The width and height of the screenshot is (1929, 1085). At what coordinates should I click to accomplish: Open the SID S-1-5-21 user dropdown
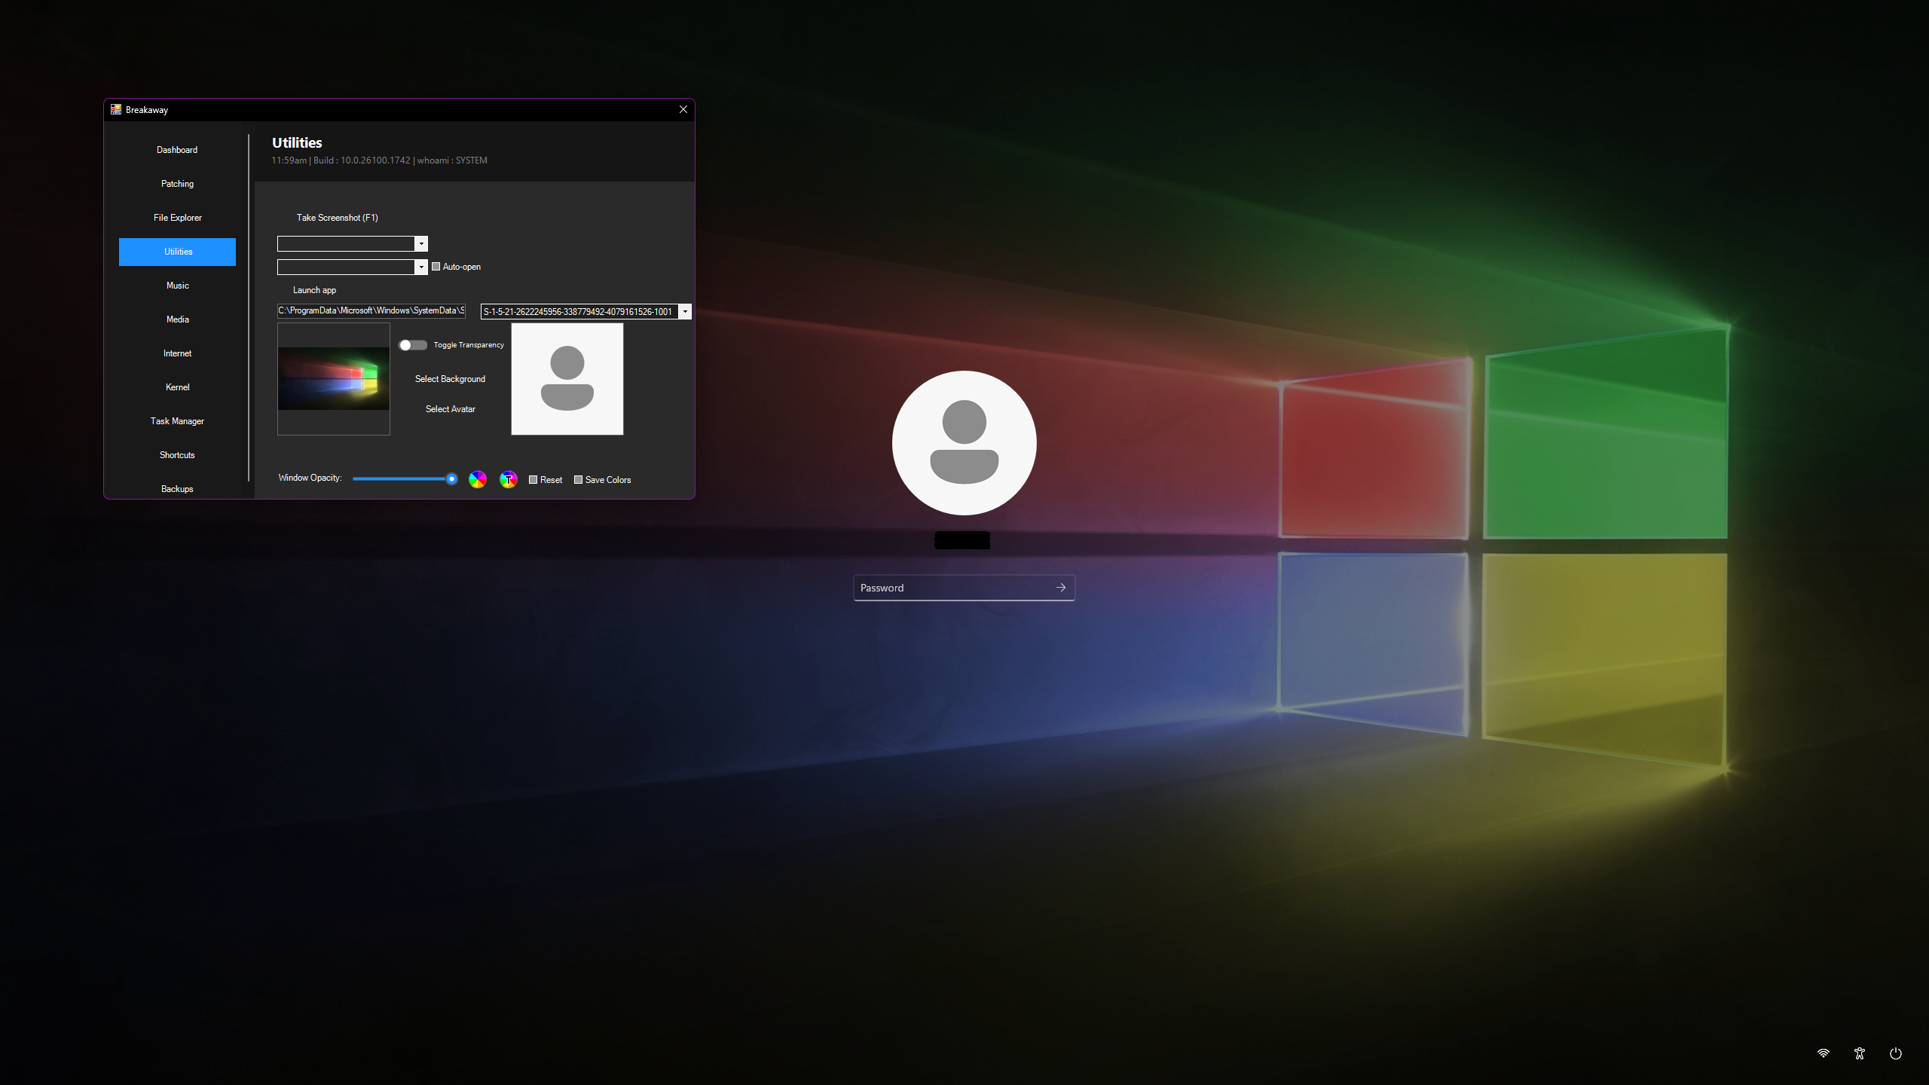[x=685, y=312]
